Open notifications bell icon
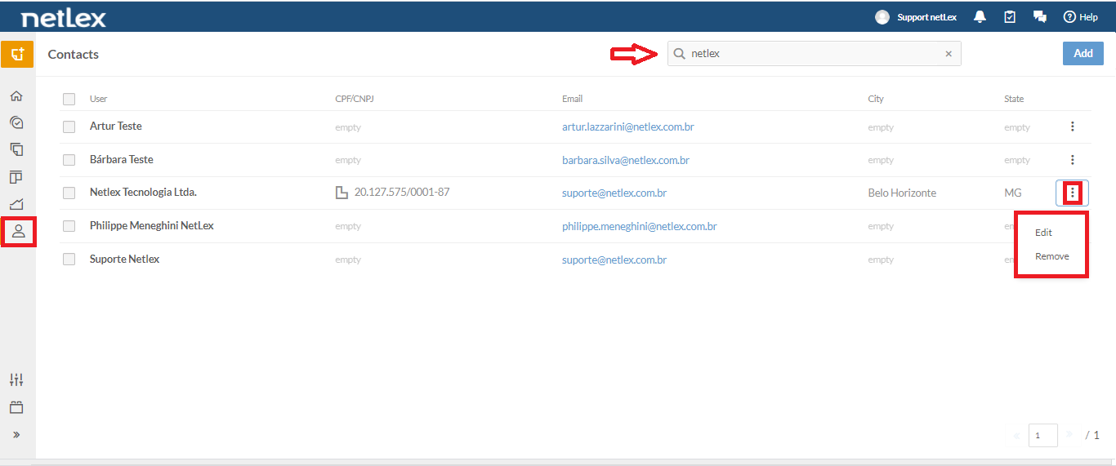1116x466 pixels. coord(979,17)
